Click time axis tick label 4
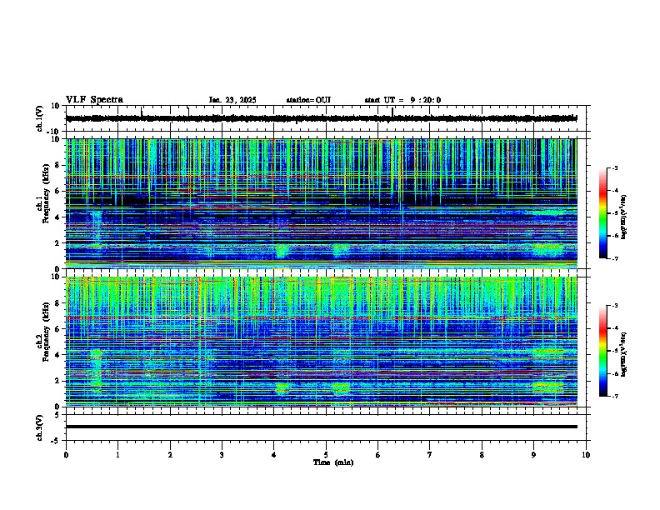This screenshot has height=510, width=660. point(273,455)
